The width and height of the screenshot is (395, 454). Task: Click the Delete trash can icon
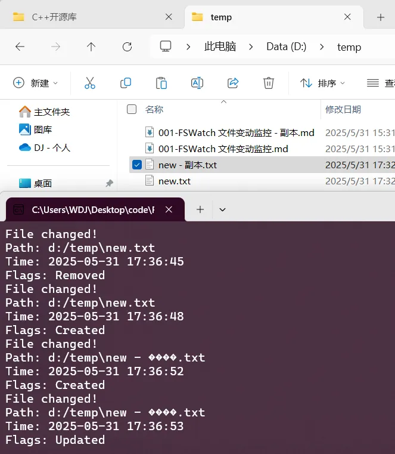coord(268,83)
